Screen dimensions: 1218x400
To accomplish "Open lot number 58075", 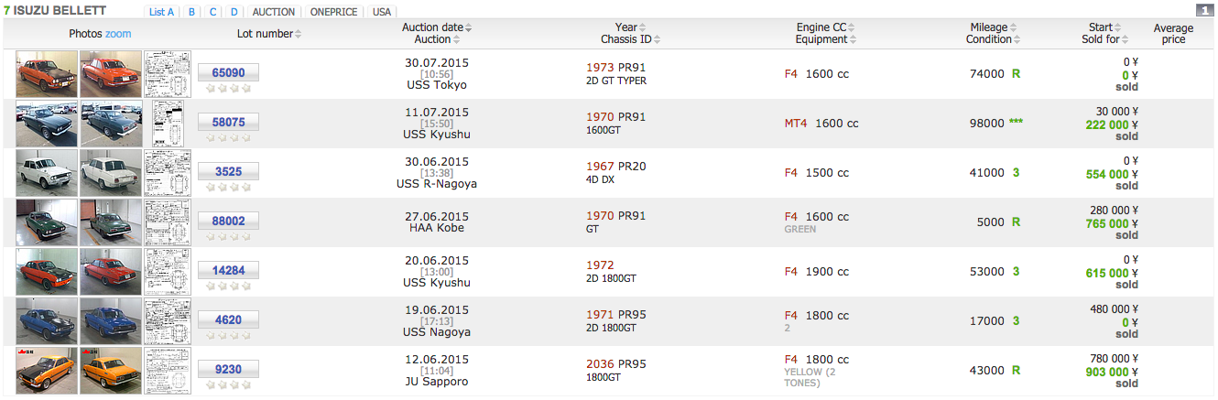I will (x=228, y=121).
